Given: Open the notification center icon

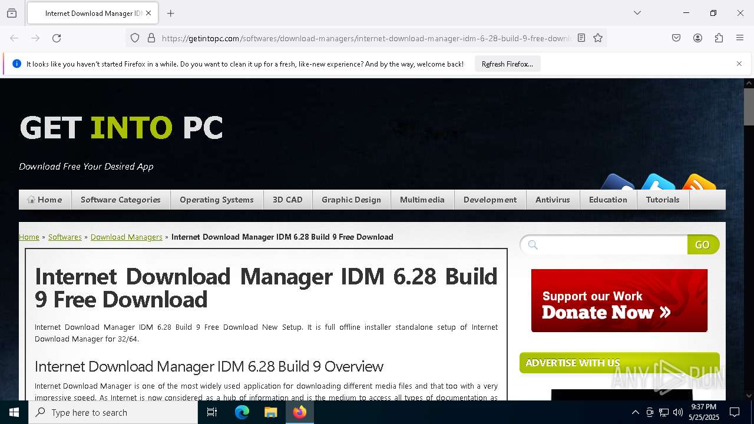Looking at the screenshot, I should coord(735,412).
